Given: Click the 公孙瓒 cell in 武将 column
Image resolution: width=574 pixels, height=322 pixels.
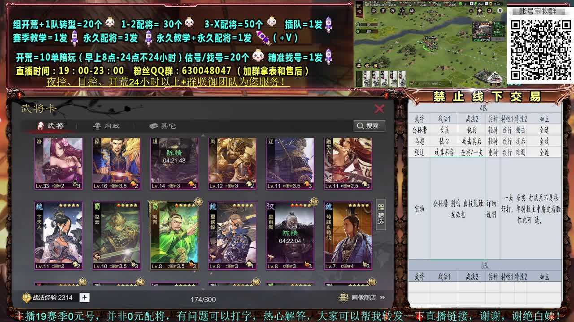Looking at the screenshot, I should (x=419, y=130).
